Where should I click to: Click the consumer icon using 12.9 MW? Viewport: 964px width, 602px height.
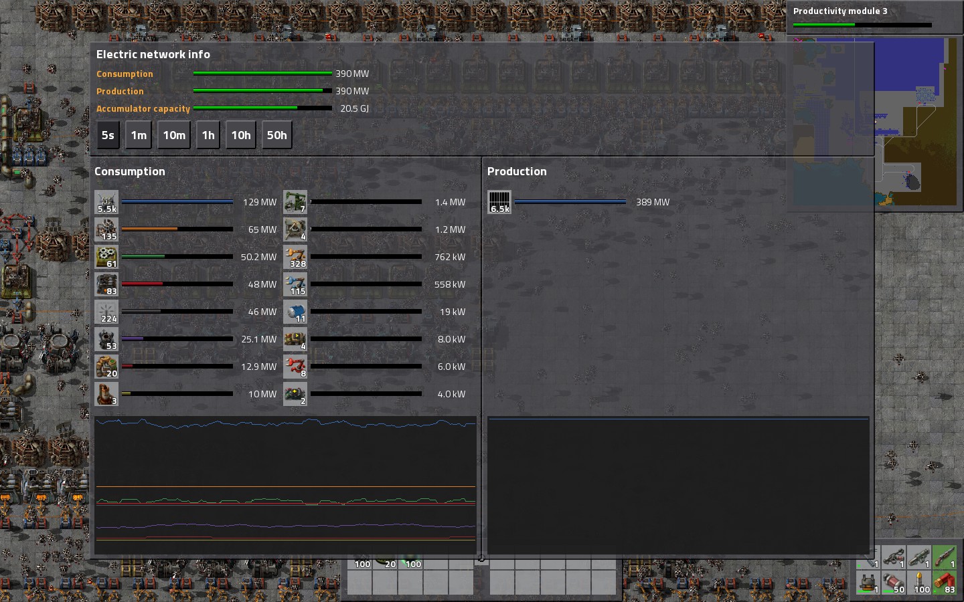coord(106,367)
